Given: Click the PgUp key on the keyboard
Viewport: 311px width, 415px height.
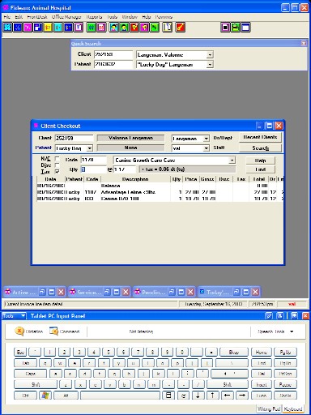Looking at the screenshot, I should [x=285, y=353].
